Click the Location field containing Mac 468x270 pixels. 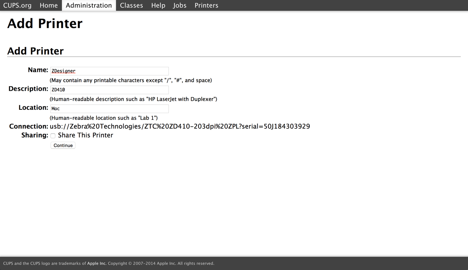tap(109, 109)
